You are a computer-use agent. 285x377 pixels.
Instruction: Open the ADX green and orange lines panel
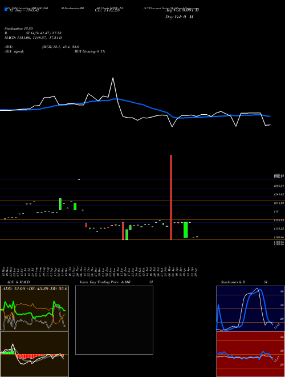pos(34,308)
